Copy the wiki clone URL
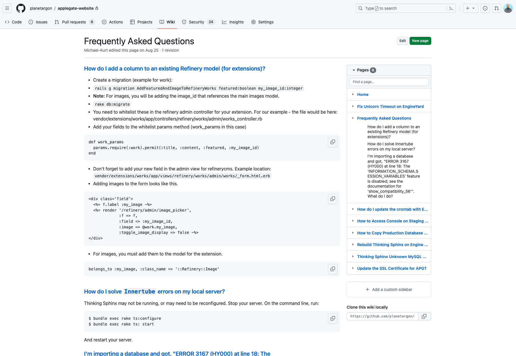516x356 pixels. coord(424,316)
